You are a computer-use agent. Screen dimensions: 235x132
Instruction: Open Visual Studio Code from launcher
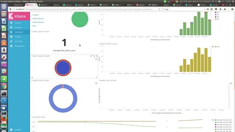4,101
